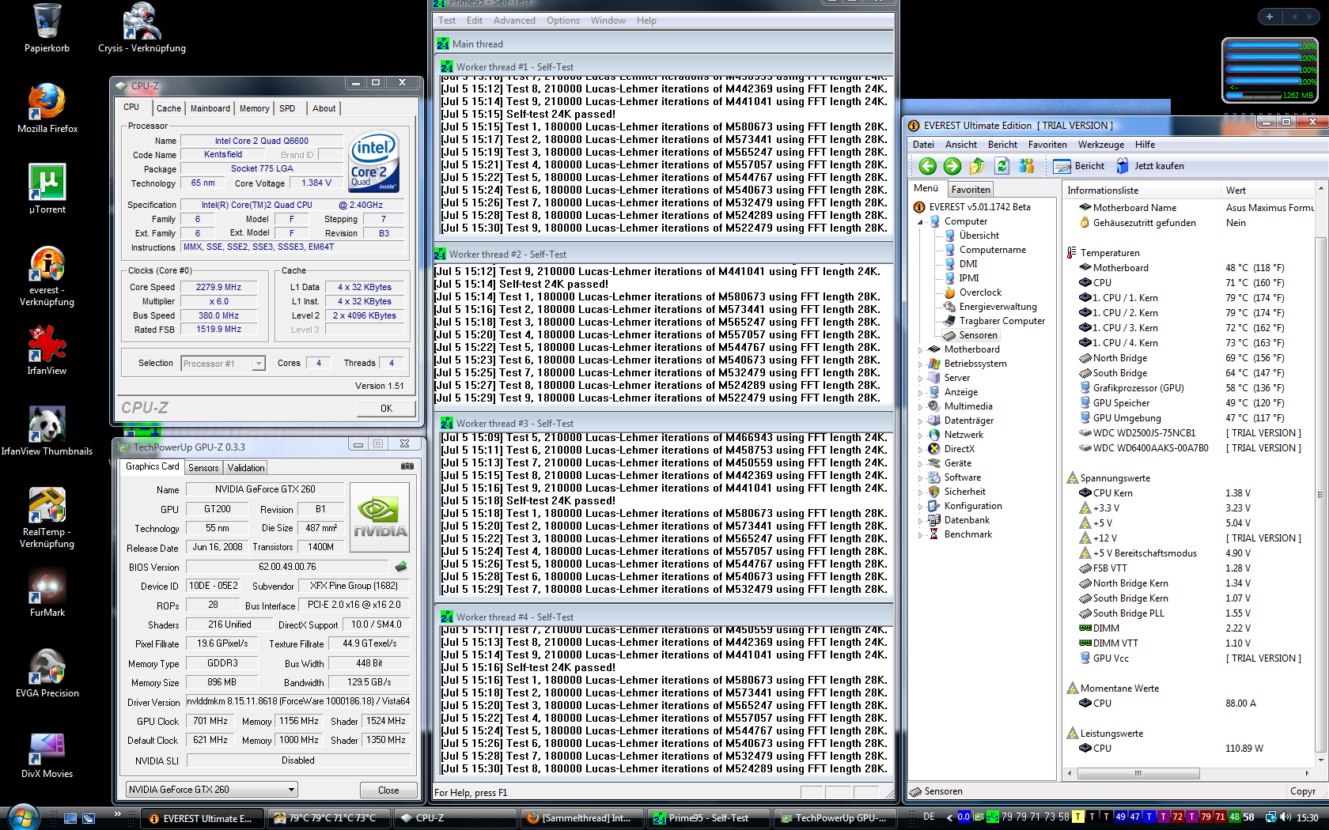This screenshot has height=830, width=1329.
Task: Expand the Multimedia tree node
Action: tap(921, 407)
